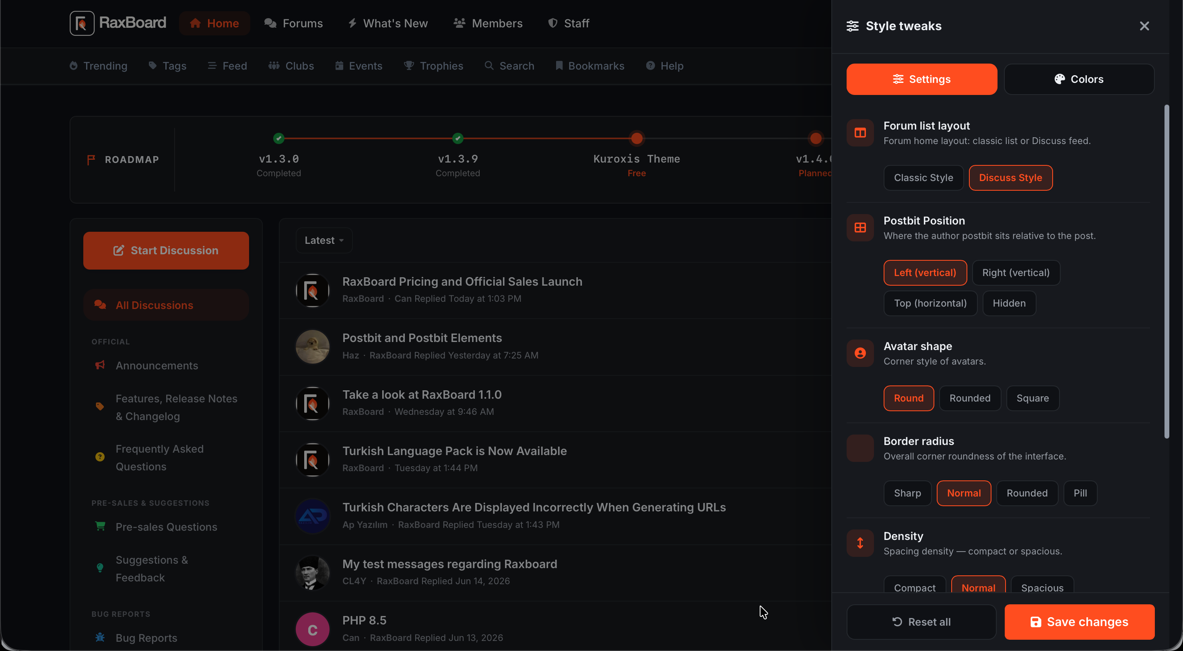Open Tags in the sub navigation
Screen dimensions: 1183x651
click(168, 66)
